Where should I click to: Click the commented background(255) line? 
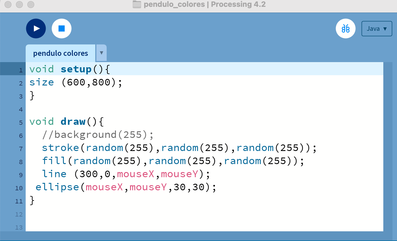98,135
